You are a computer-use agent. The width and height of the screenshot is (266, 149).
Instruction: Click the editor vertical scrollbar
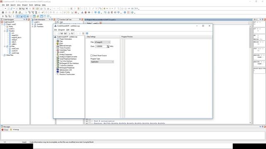point(250,74)
